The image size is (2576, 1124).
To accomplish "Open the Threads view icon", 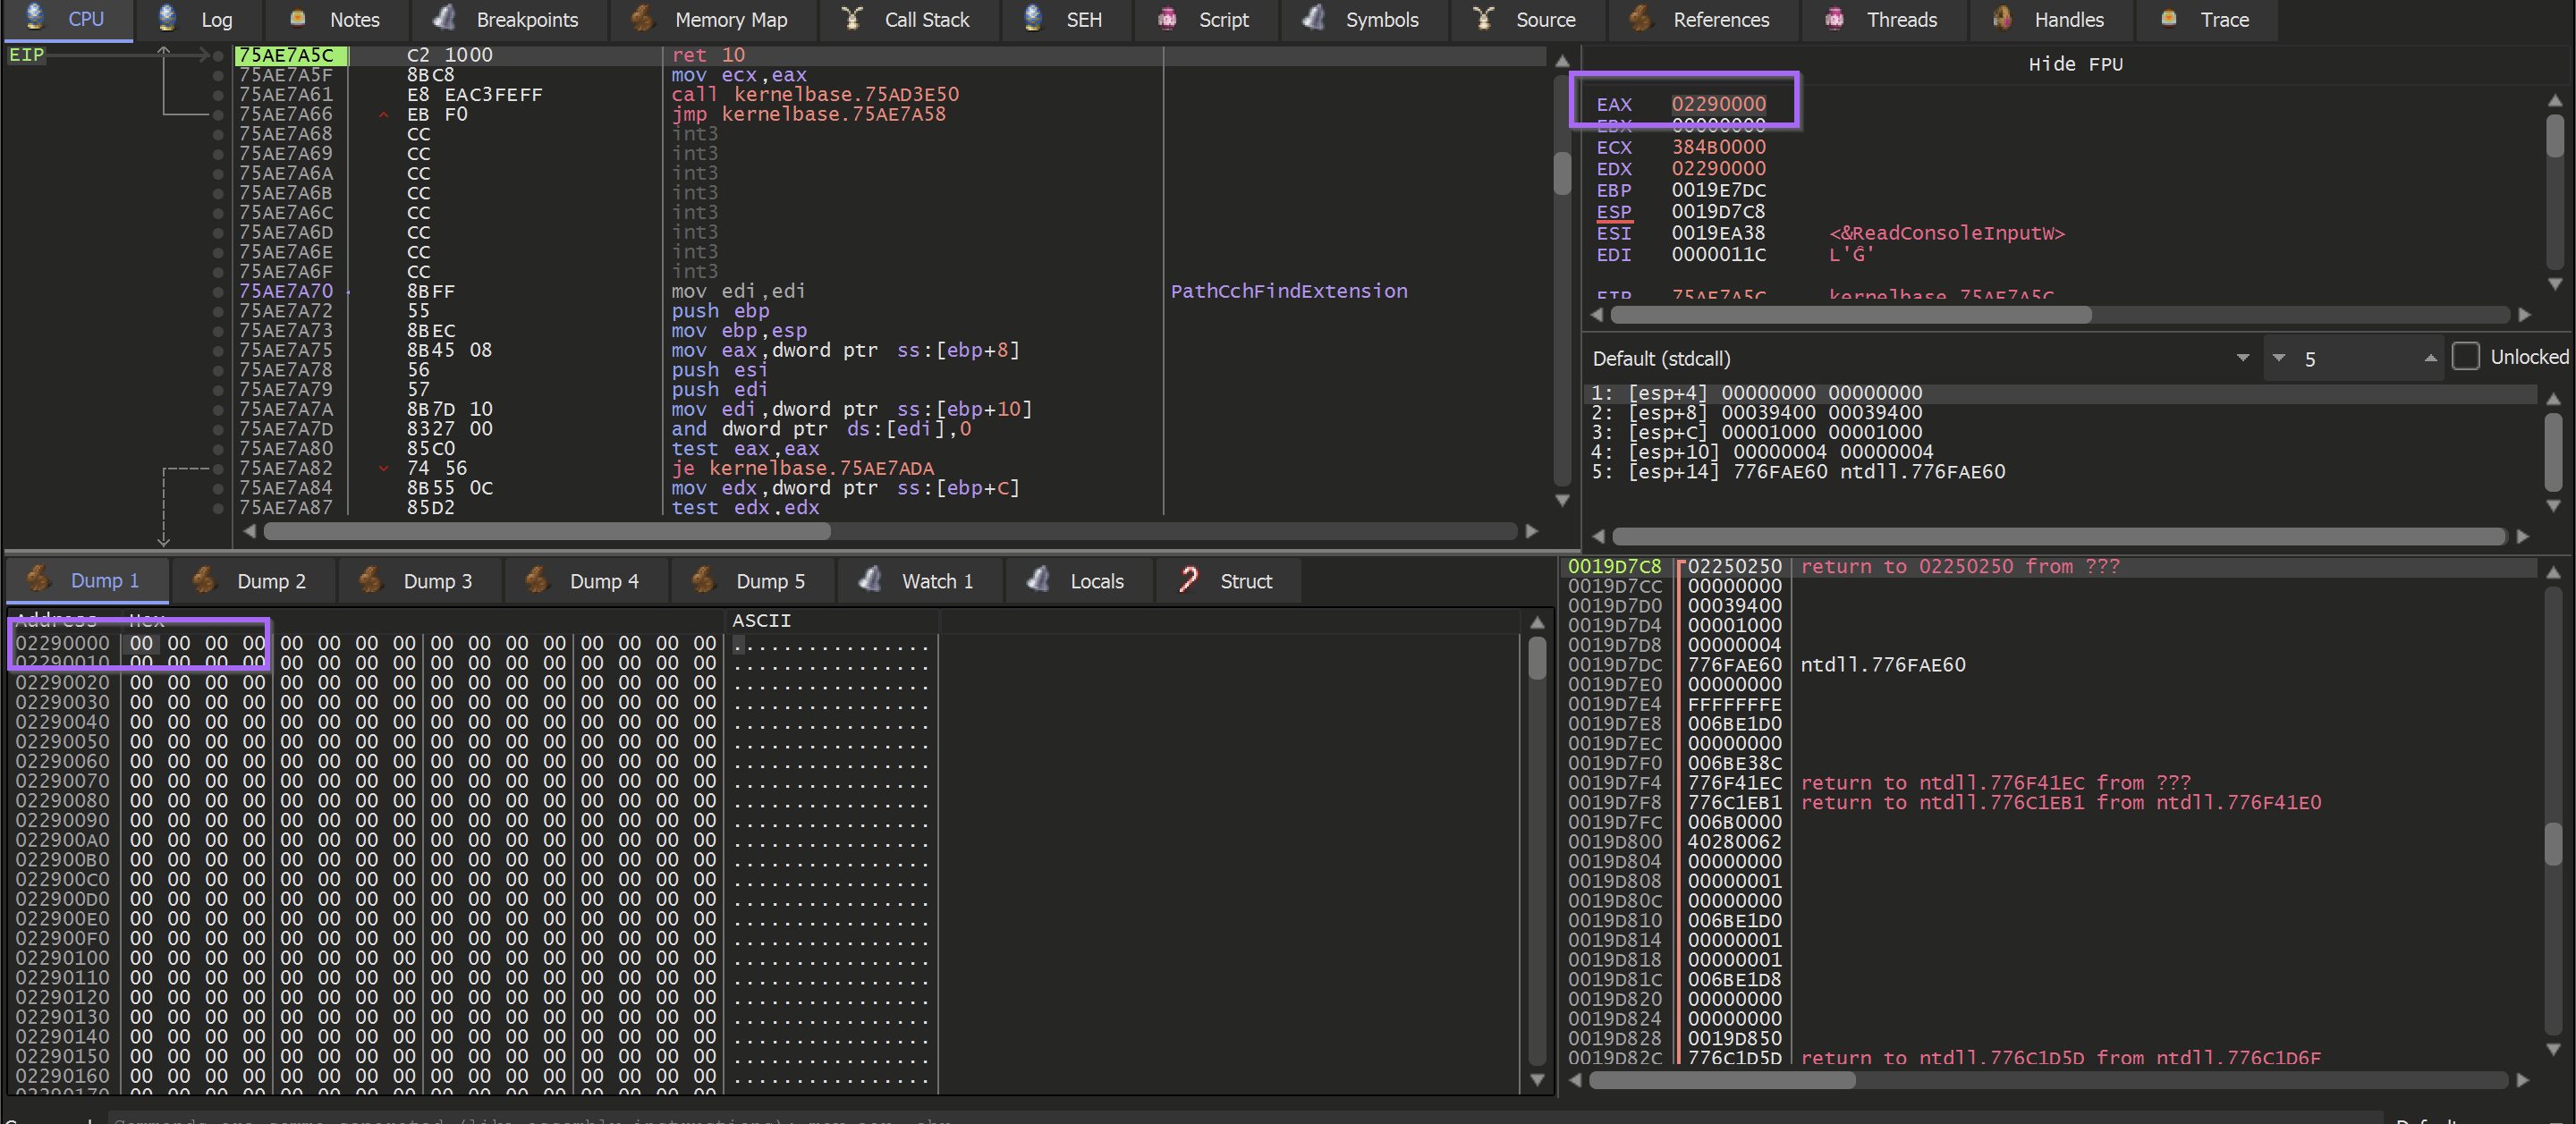I will pyautogui.click(x=1836, y=19).
